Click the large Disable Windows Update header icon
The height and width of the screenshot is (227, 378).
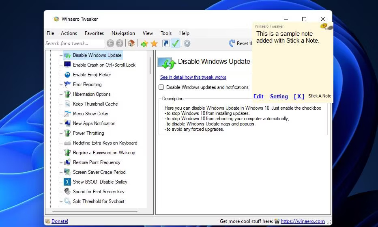tap(167, 63)
